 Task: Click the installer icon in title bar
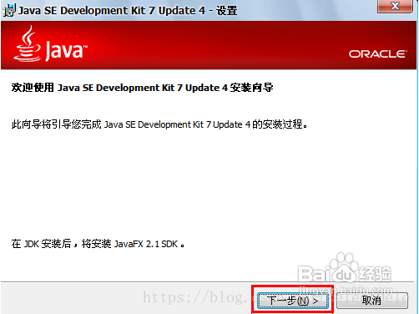(x=9, y=10)
